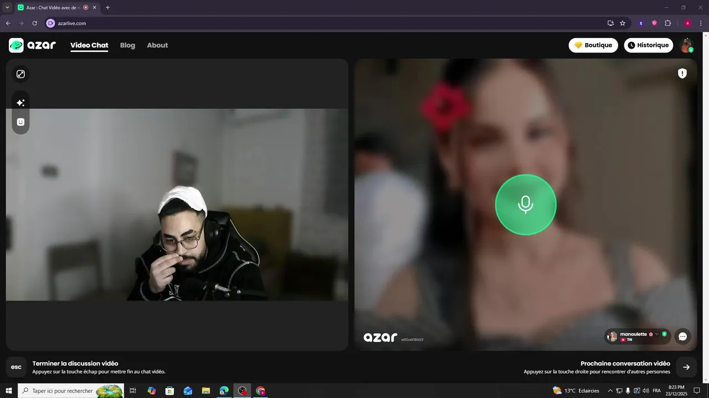Open the face filter emoji tool
The width and height of the screenshot is (709, 398).
(20, 122)
